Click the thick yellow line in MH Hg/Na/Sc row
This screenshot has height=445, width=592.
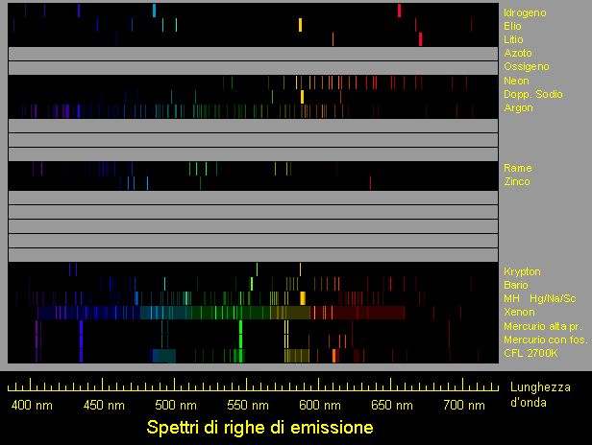(x=303, y=298)
